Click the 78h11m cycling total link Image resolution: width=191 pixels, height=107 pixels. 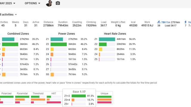pyautogui.click(x=166, y=22)
